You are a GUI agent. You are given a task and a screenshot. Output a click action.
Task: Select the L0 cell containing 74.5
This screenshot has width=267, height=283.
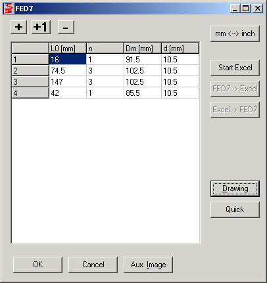pyautogui.click(x=68, y=70)
